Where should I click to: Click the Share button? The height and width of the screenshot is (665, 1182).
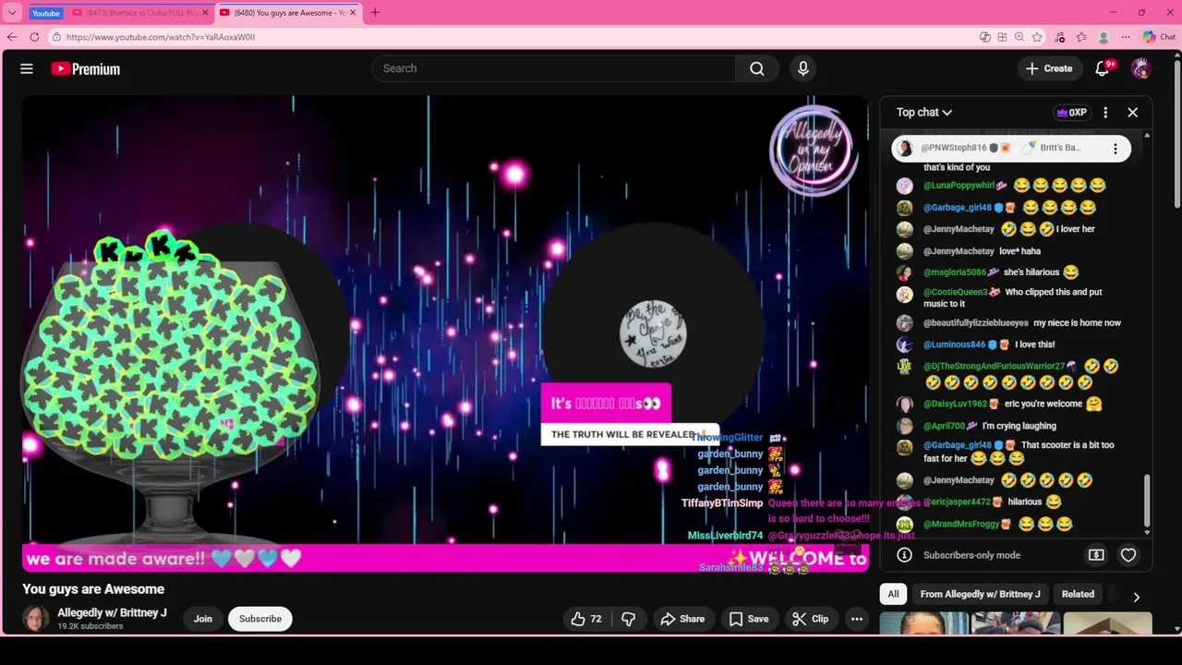(x=681, y=619)
